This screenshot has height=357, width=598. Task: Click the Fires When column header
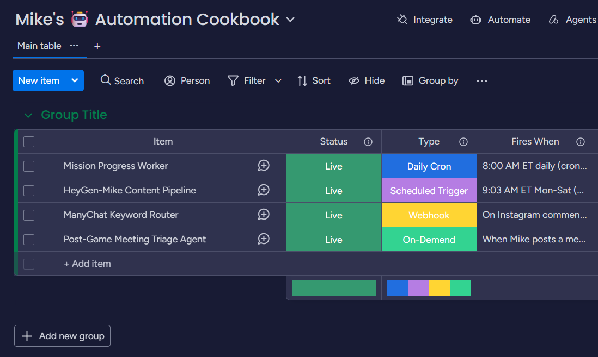pos(535,141)
